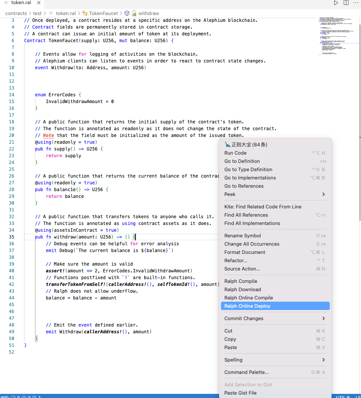The height and width of the screenshot is (398, 361).
Task: Place cursor on 'return supply' line
Action: click(64, 156)
